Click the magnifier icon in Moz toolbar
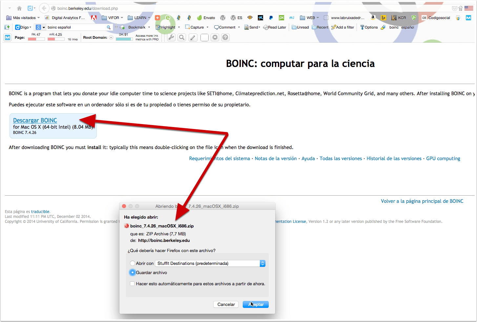 tap(182, 37)
